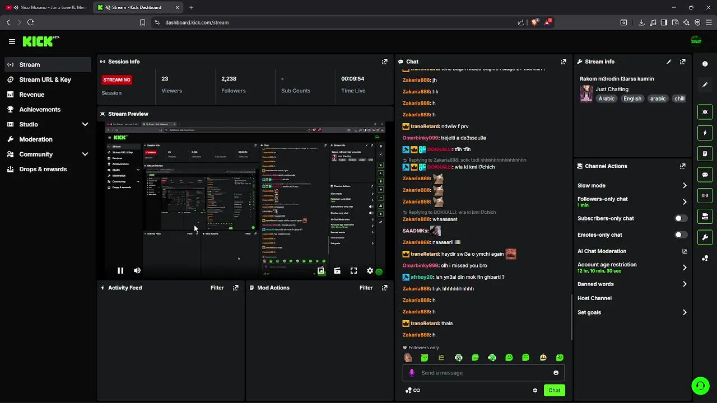Pop out the Stream info panel
Viewport: 717px width, 403px height.
tap(682, 62)
